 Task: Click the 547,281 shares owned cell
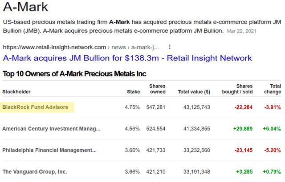pyautogui.click(x=156, y=107)
